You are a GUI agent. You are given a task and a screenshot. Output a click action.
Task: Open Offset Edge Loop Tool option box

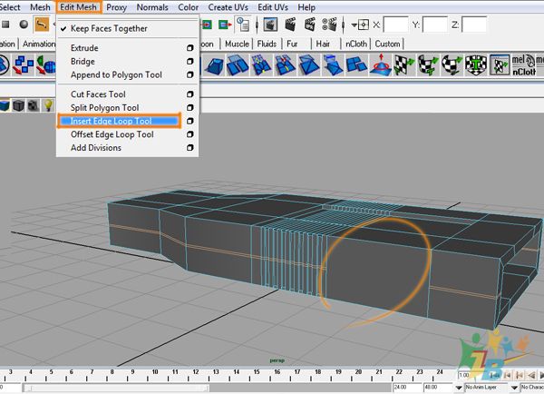click(189, 134)
